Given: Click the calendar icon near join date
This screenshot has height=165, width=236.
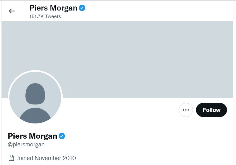Looking at the screenshot, I should coord(11,158).
